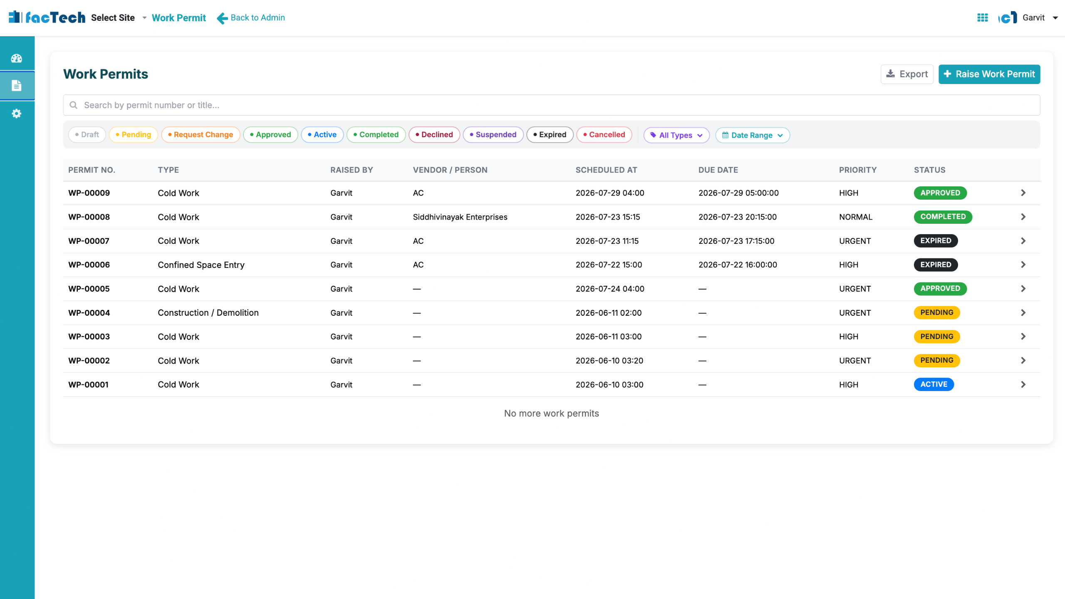This screenshot has height=599, width=1065.
Task: Expand the Date Range dropdown
Action: (x=753, y=135)
